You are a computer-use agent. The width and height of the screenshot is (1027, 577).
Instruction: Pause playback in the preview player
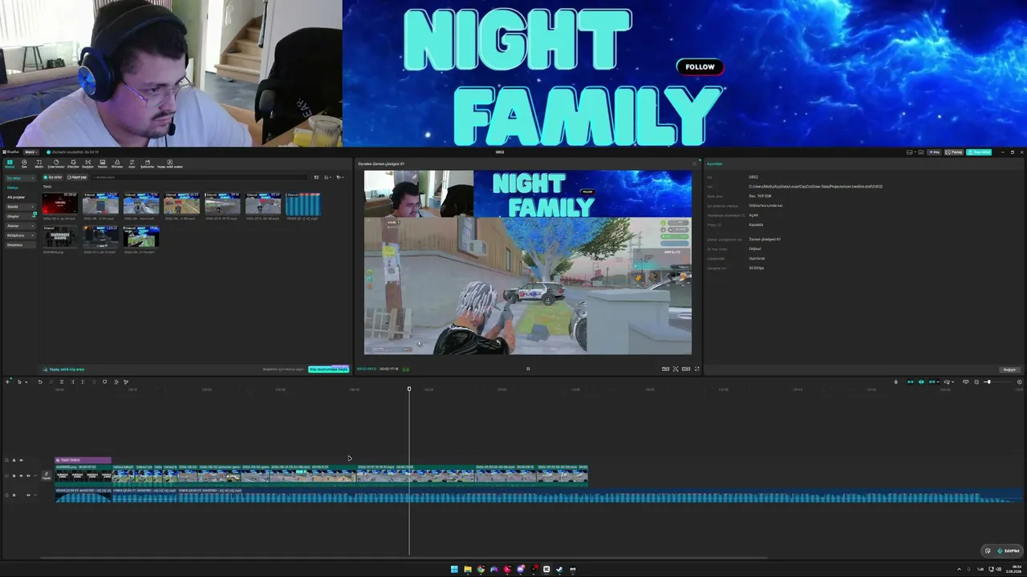528,369
